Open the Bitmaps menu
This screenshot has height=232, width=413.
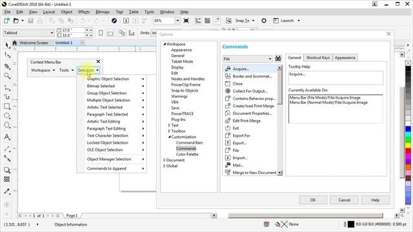[103, 12]
